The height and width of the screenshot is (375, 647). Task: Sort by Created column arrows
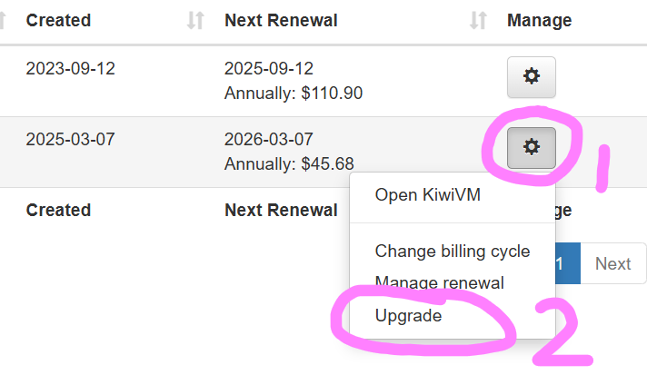tap(195, 20)
